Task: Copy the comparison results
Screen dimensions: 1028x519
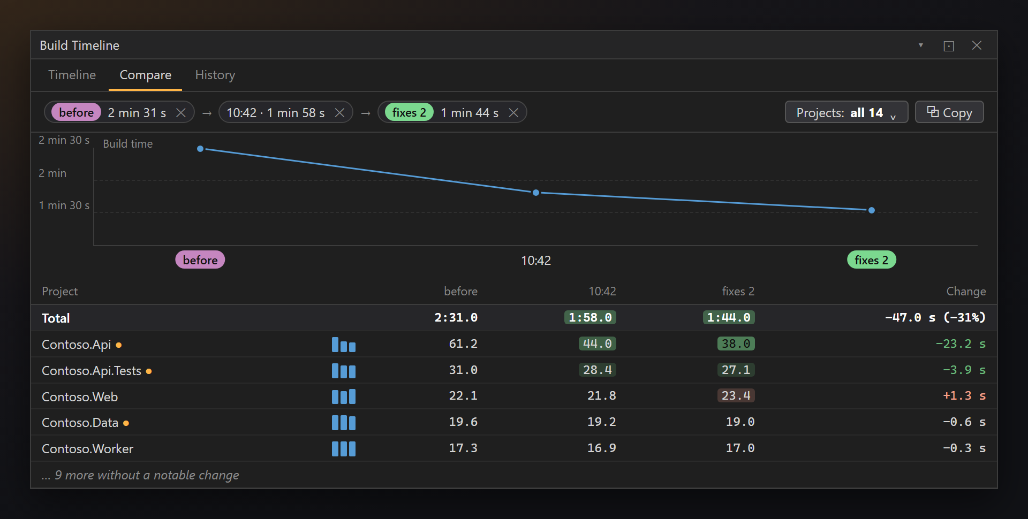Action: (949, 112)
